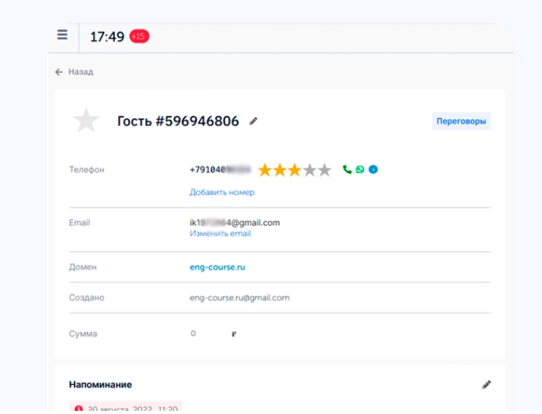Screen dimensions: 542x414
Task: Open Telegram chat icon
Action: coord(373,169)
